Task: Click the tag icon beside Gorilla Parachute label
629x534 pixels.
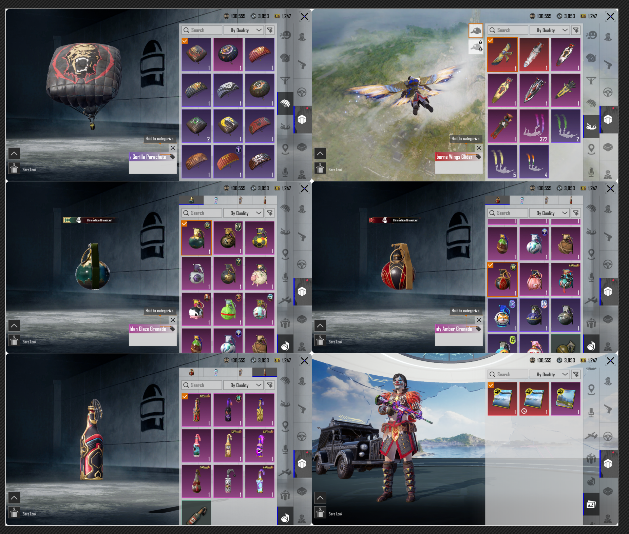Action: pyautogui.click(x=172, y=157)
